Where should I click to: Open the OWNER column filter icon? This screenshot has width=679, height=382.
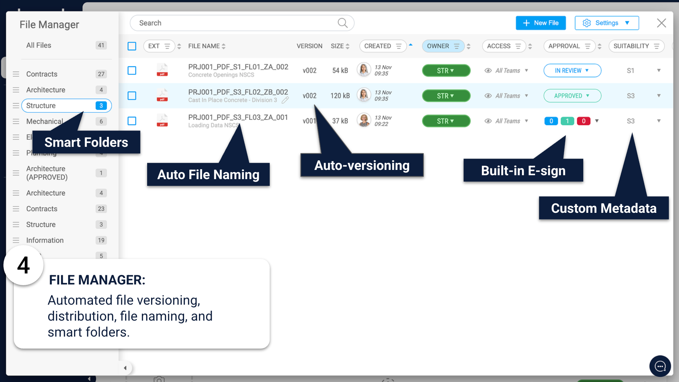coord(457,46)
